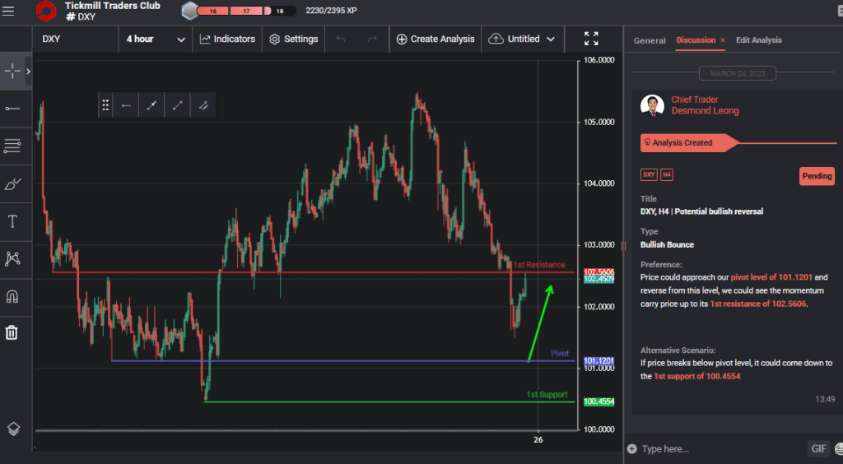Screen dimensions: 843x464
Task: Toggle the magnet snap mode
Action: point(12,296)
